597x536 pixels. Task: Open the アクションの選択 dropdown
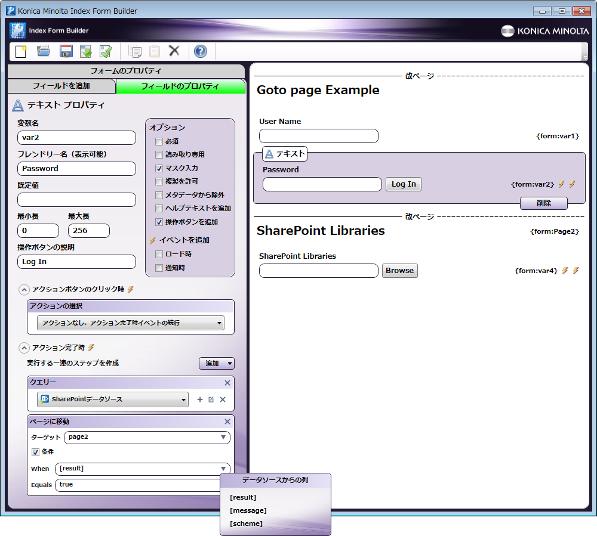click(x=131, y=323)
